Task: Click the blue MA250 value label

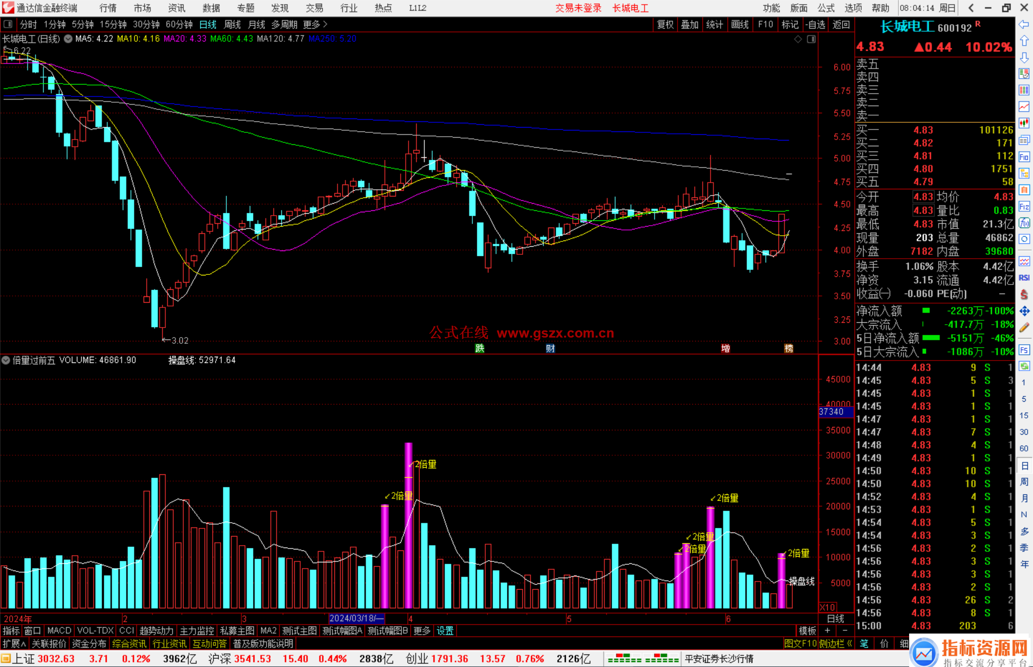Action: [x=332, y=39]
